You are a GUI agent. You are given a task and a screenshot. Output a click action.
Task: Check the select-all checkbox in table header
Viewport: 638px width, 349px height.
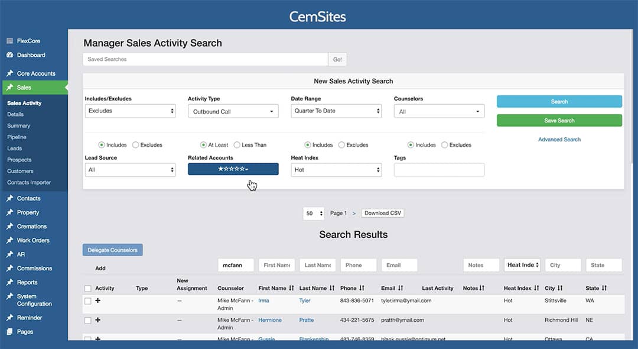tap(88, 288)
